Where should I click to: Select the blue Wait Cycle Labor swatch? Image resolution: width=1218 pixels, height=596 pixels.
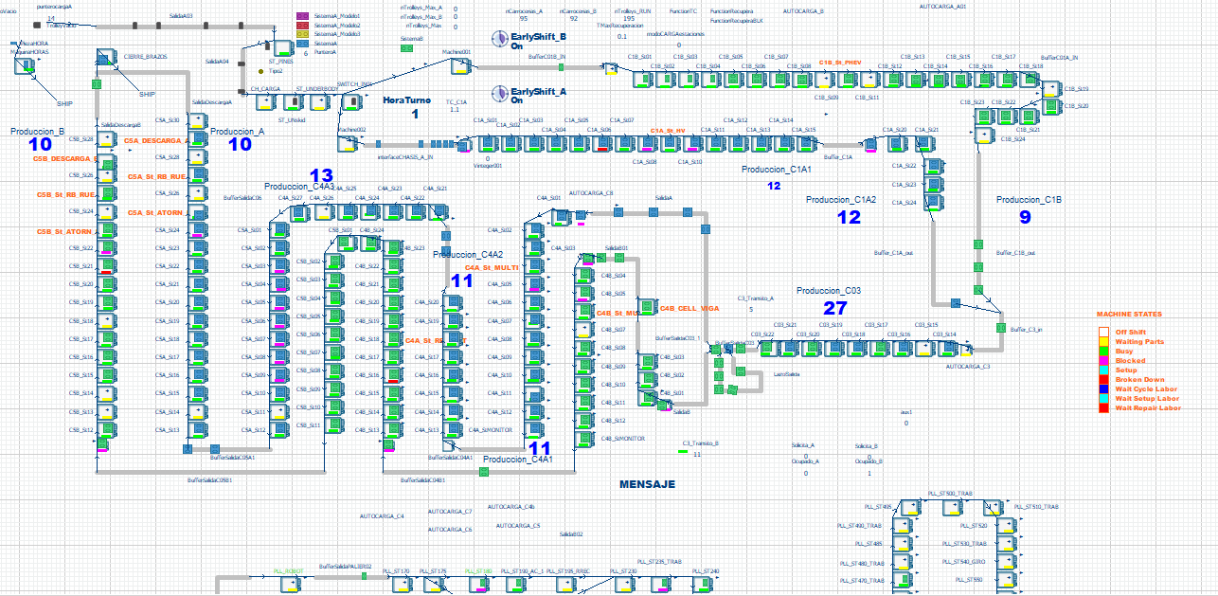tap(1103, 388)
